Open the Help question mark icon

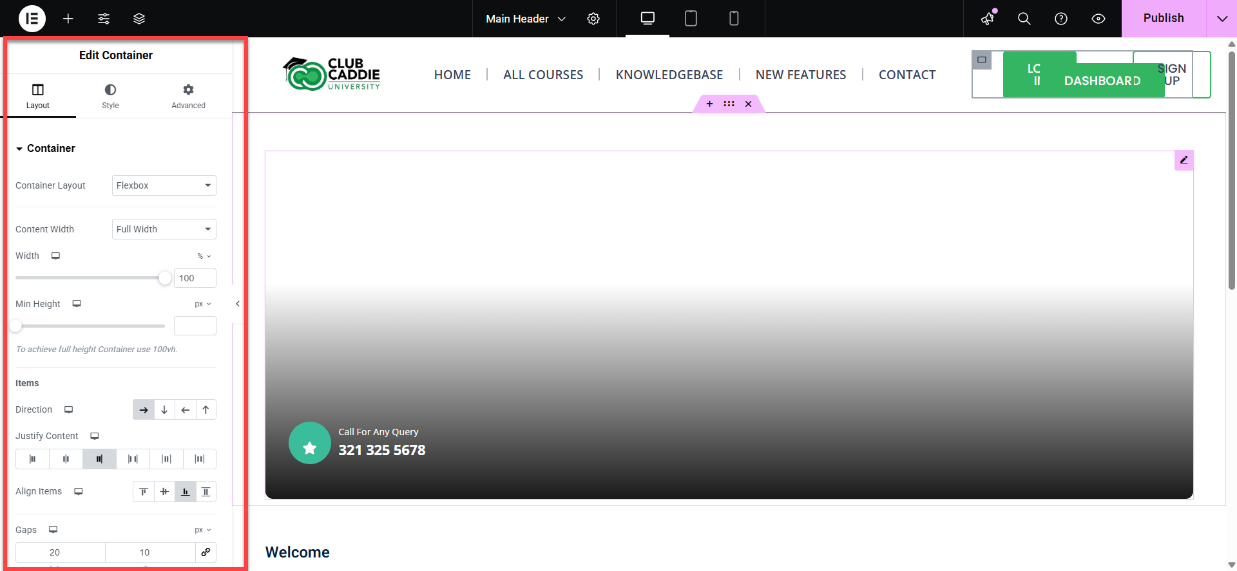1061,19
